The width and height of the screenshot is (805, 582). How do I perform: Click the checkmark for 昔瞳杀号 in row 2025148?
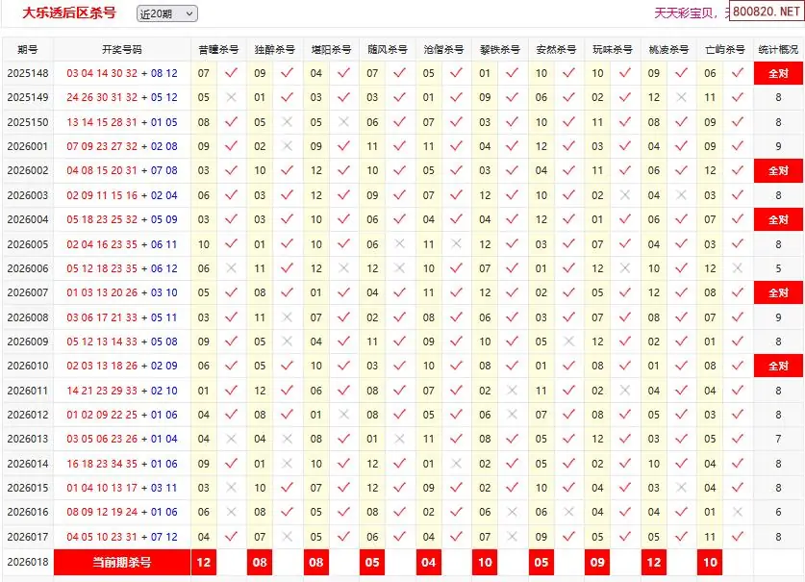[x=231, y=73]
